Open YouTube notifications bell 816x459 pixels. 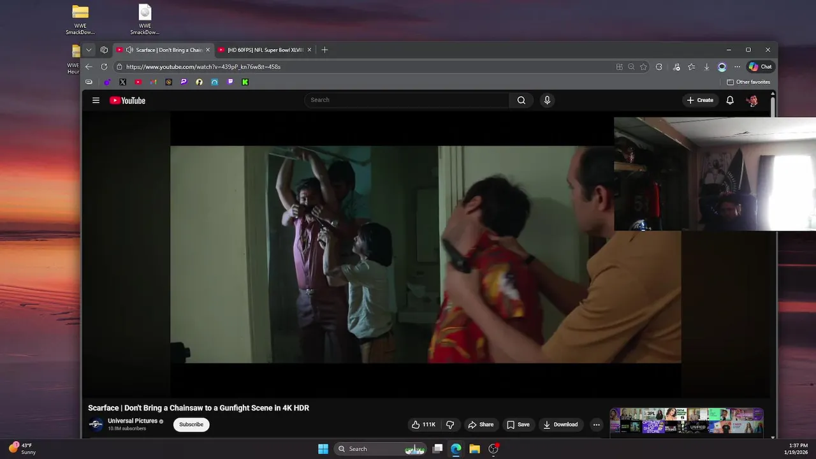(730, 100)
